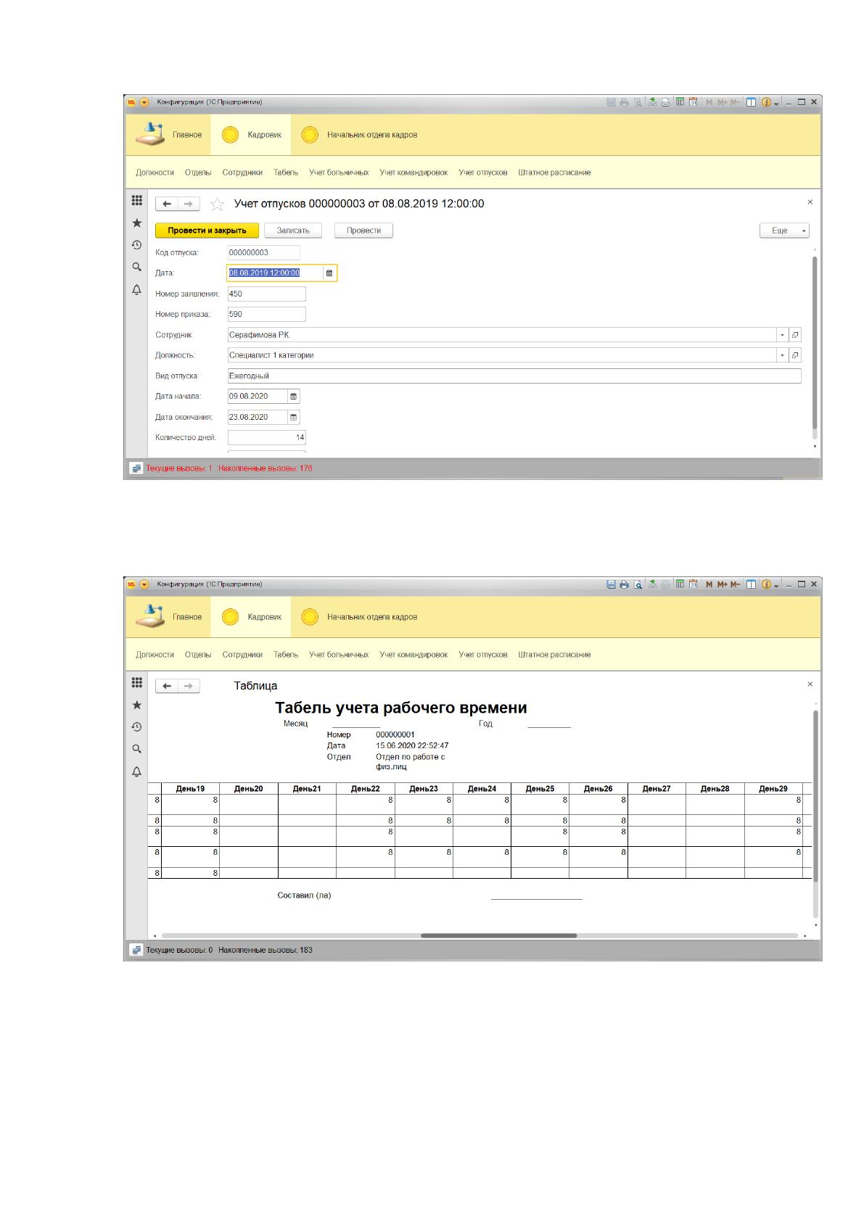
Task: Open the Сотрудник record with the open-form button
Action: click(x=795, y=335)
